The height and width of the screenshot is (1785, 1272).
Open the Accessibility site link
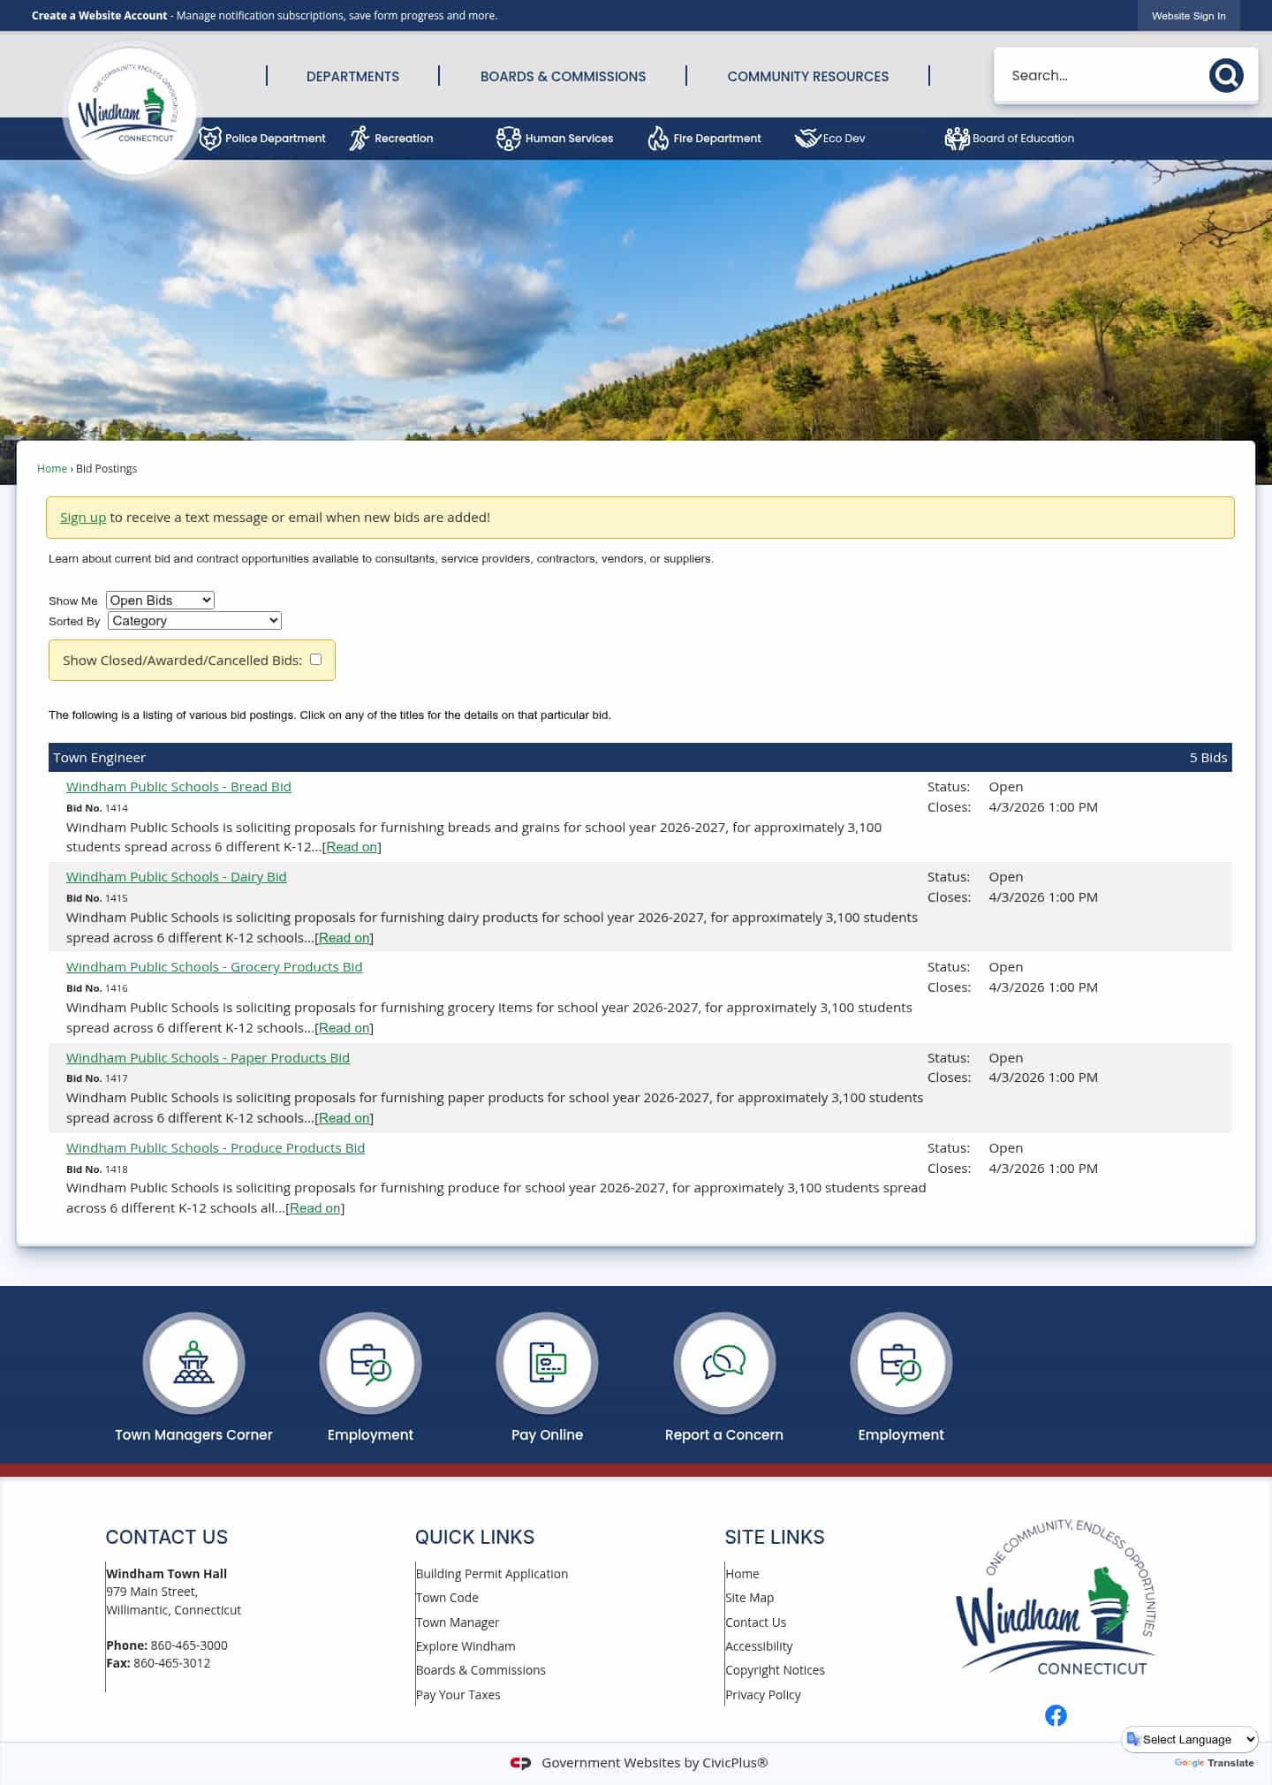click(x=759, y=1646)
